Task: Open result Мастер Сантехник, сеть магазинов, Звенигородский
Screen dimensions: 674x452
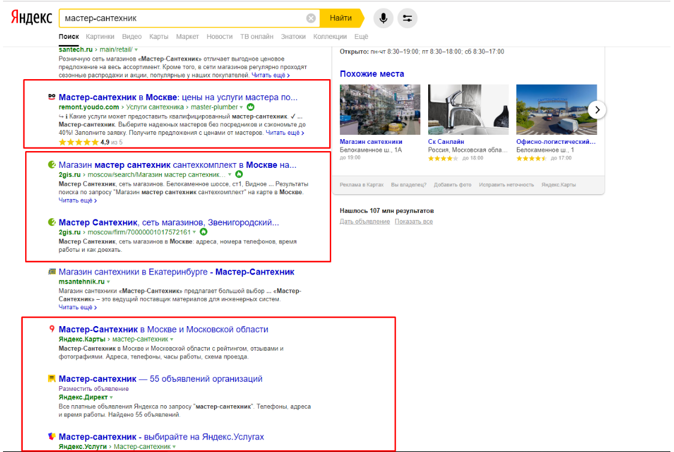Action: tap(168, 222)
